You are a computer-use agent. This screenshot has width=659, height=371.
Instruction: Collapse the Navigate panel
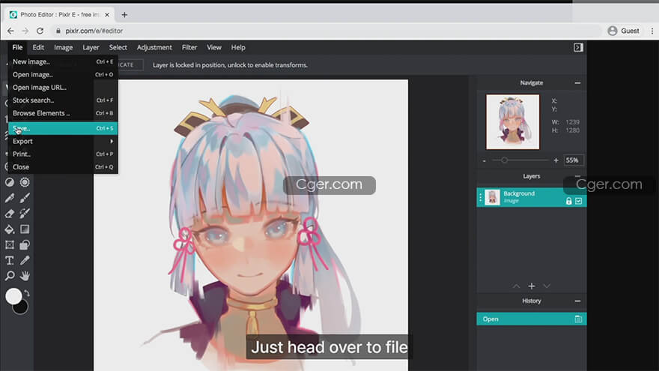coord(577,83)
